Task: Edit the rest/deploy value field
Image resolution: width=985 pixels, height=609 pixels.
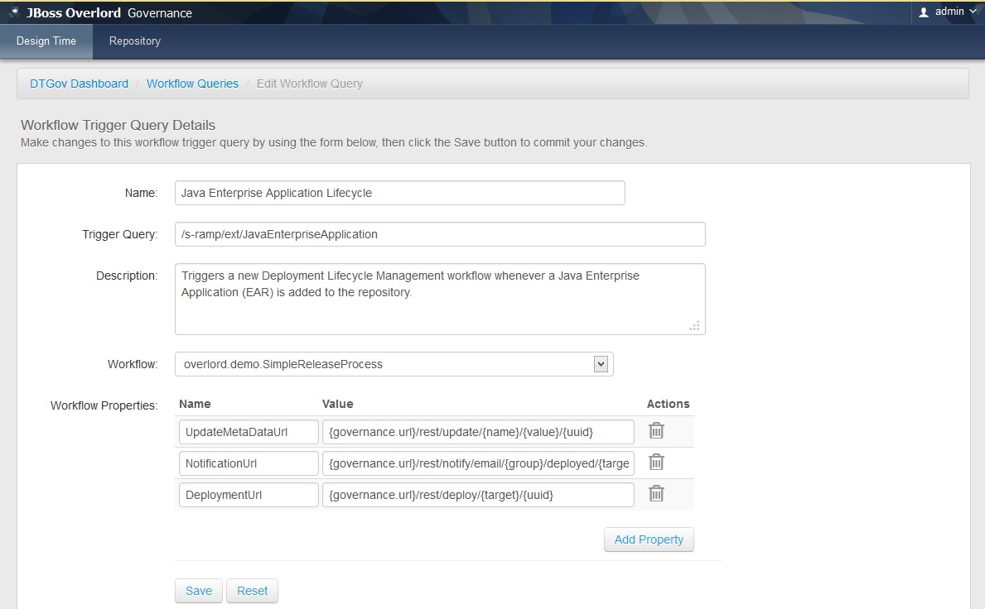Action: pyautogui.click(x=478, y=495)
